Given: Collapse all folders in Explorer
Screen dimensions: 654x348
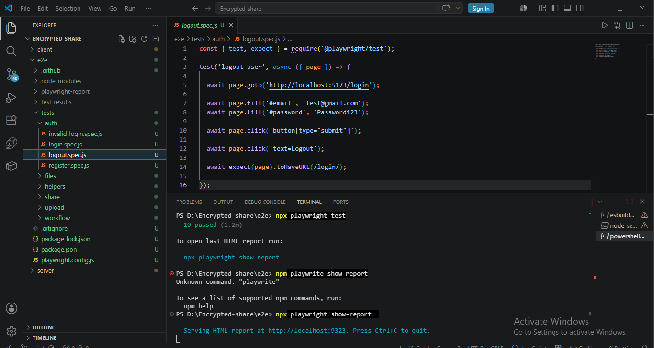Looking at the screenshot, I should point(156,39).
